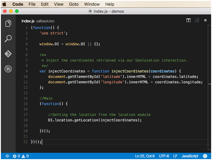This screenshot has height=160, width=212.
Task: Click the index.js document icon in title bar
Action: pyautogui.click(x=90, y=11)
